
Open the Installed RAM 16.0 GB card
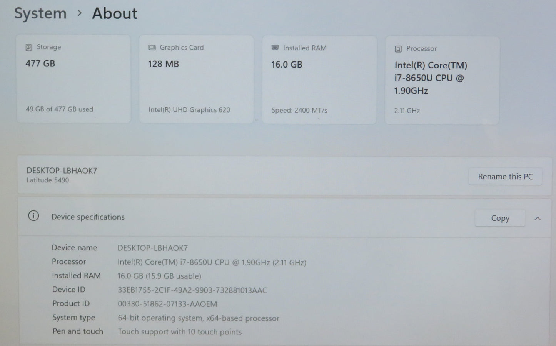pos(319,79)
